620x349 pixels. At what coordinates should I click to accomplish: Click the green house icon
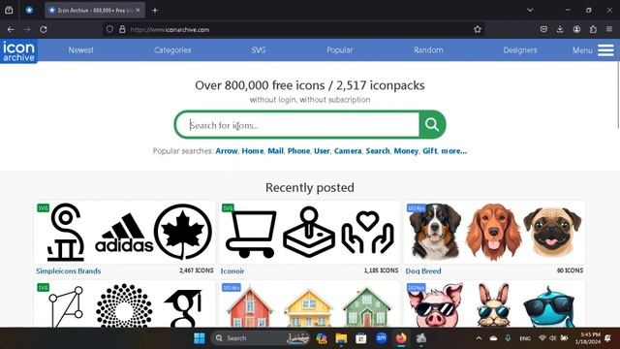[367, 307]
